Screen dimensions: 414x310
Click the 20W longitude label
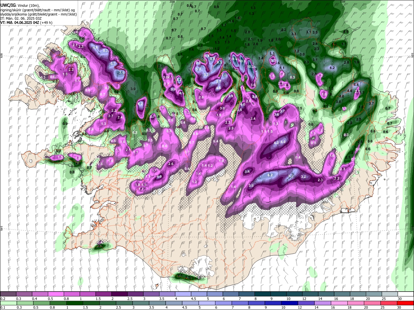172,2
